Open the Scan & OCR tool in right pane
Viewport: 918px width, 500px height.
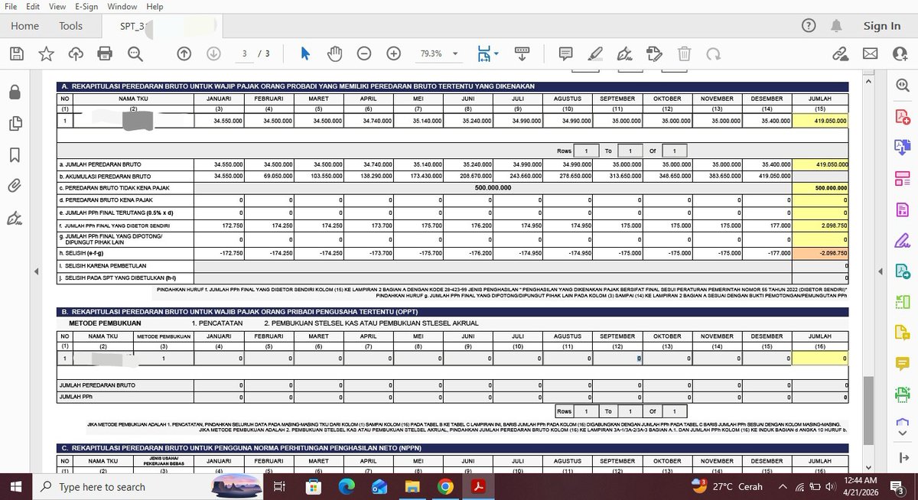[902, 394]
